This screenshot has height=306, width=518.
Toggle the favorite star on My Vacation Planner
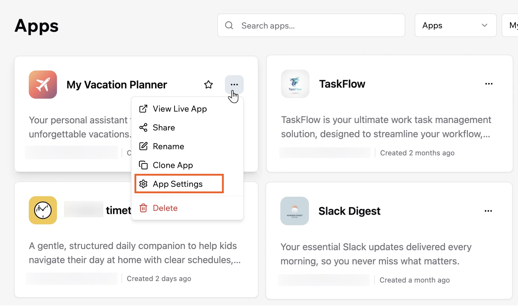(208, 84)
